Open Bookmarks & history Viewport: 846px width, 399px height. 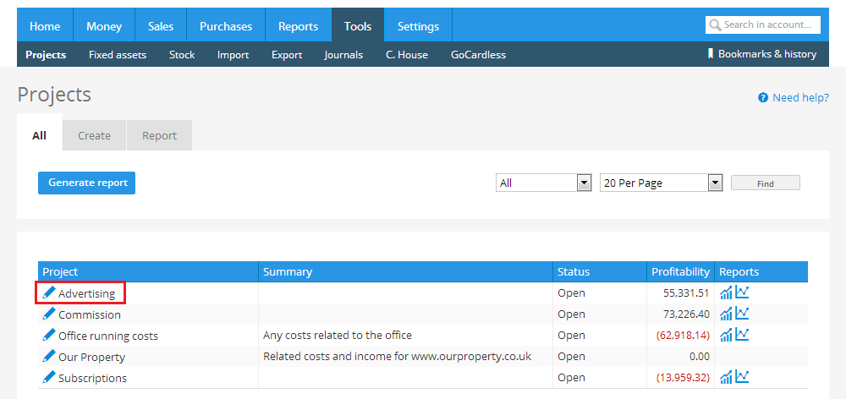click(x=767, y=54)
